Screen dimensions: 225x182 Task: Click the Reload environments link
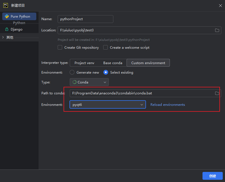168,105
